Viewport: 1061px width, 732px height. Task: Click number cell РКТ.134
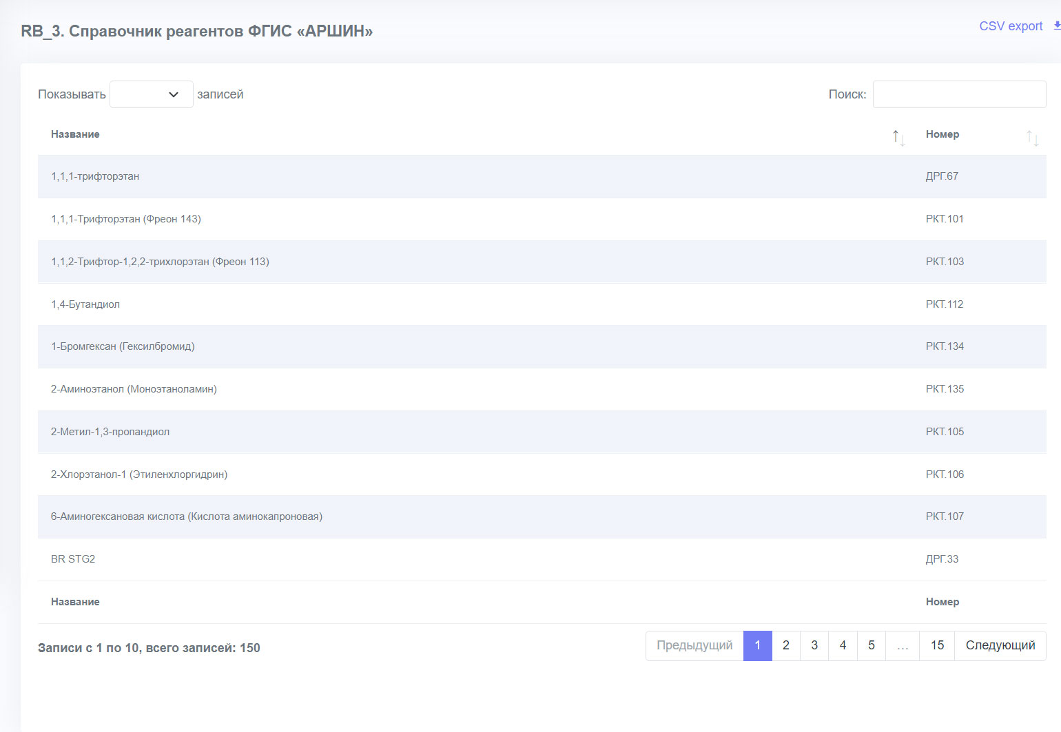[x=945, y=346]
